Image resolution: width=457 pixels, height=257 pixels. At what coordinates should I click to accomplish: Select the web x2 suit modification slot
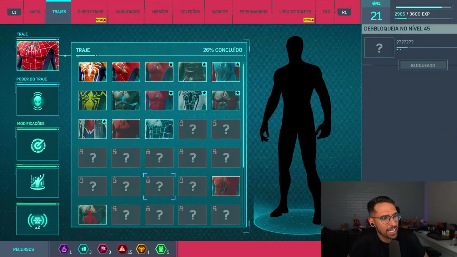(x=38, y=220)
